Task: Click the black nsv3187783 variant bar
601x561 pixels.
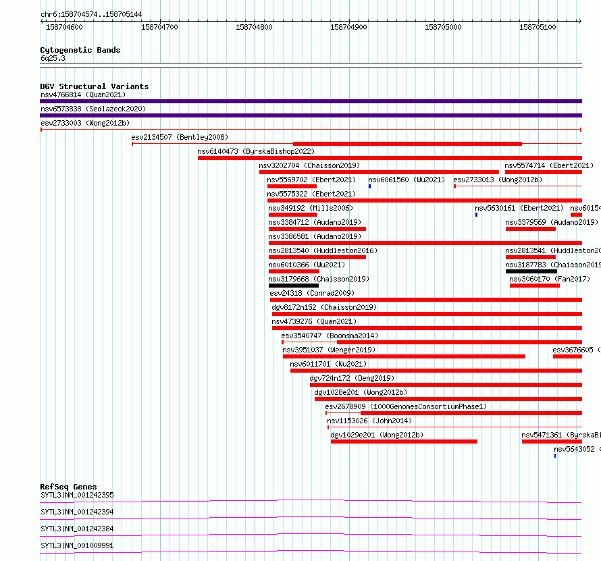Action: [531, 271]
